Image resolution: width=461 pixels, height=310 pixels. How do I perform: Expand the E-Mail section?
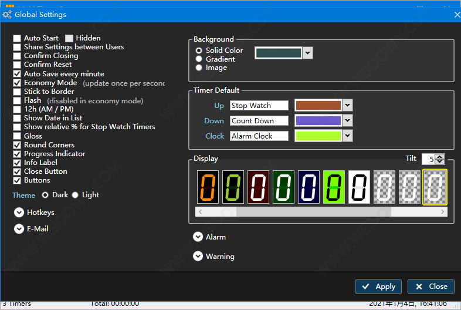point(19,229)
